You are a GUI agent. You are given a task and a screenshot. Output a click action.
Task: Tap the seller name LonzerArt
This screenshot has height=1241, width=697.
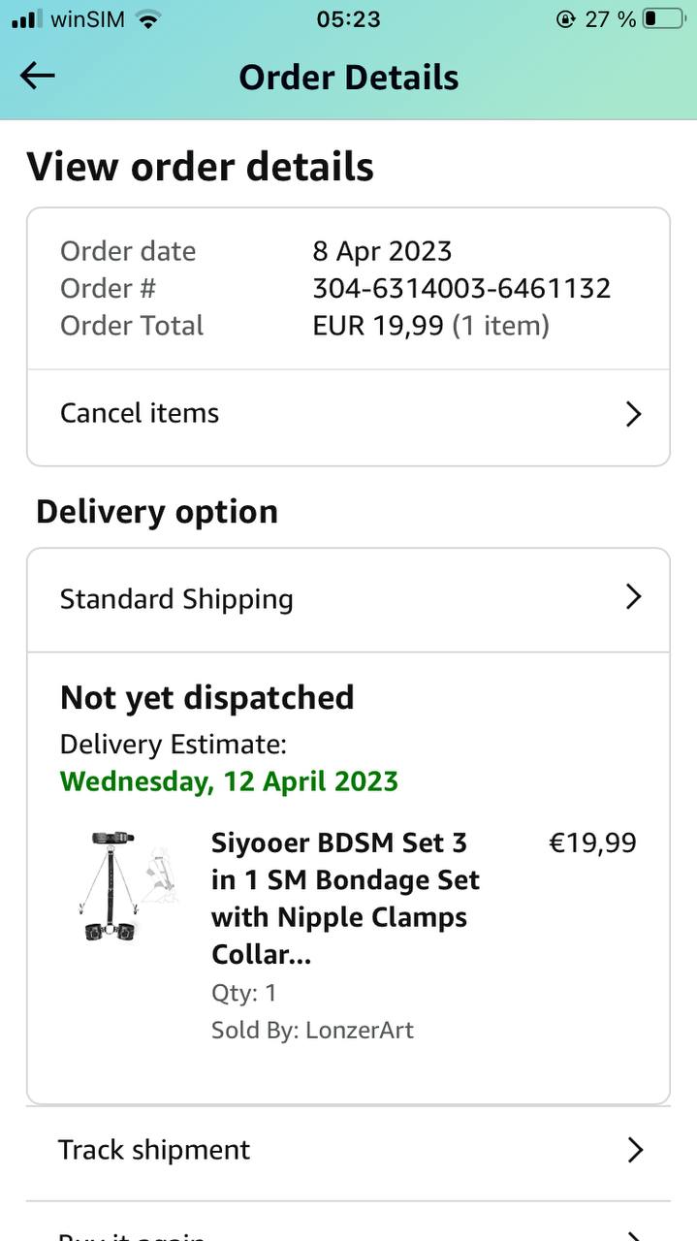tap(359, 1030)
